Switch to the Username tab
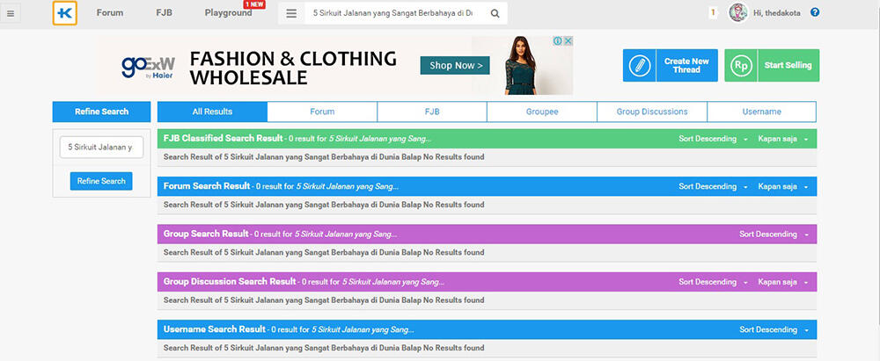 click(761, 112)
